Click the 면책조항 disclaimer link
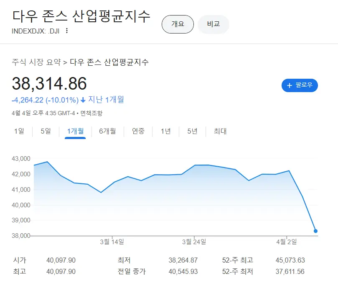338x281 pixels. point(91,113)
